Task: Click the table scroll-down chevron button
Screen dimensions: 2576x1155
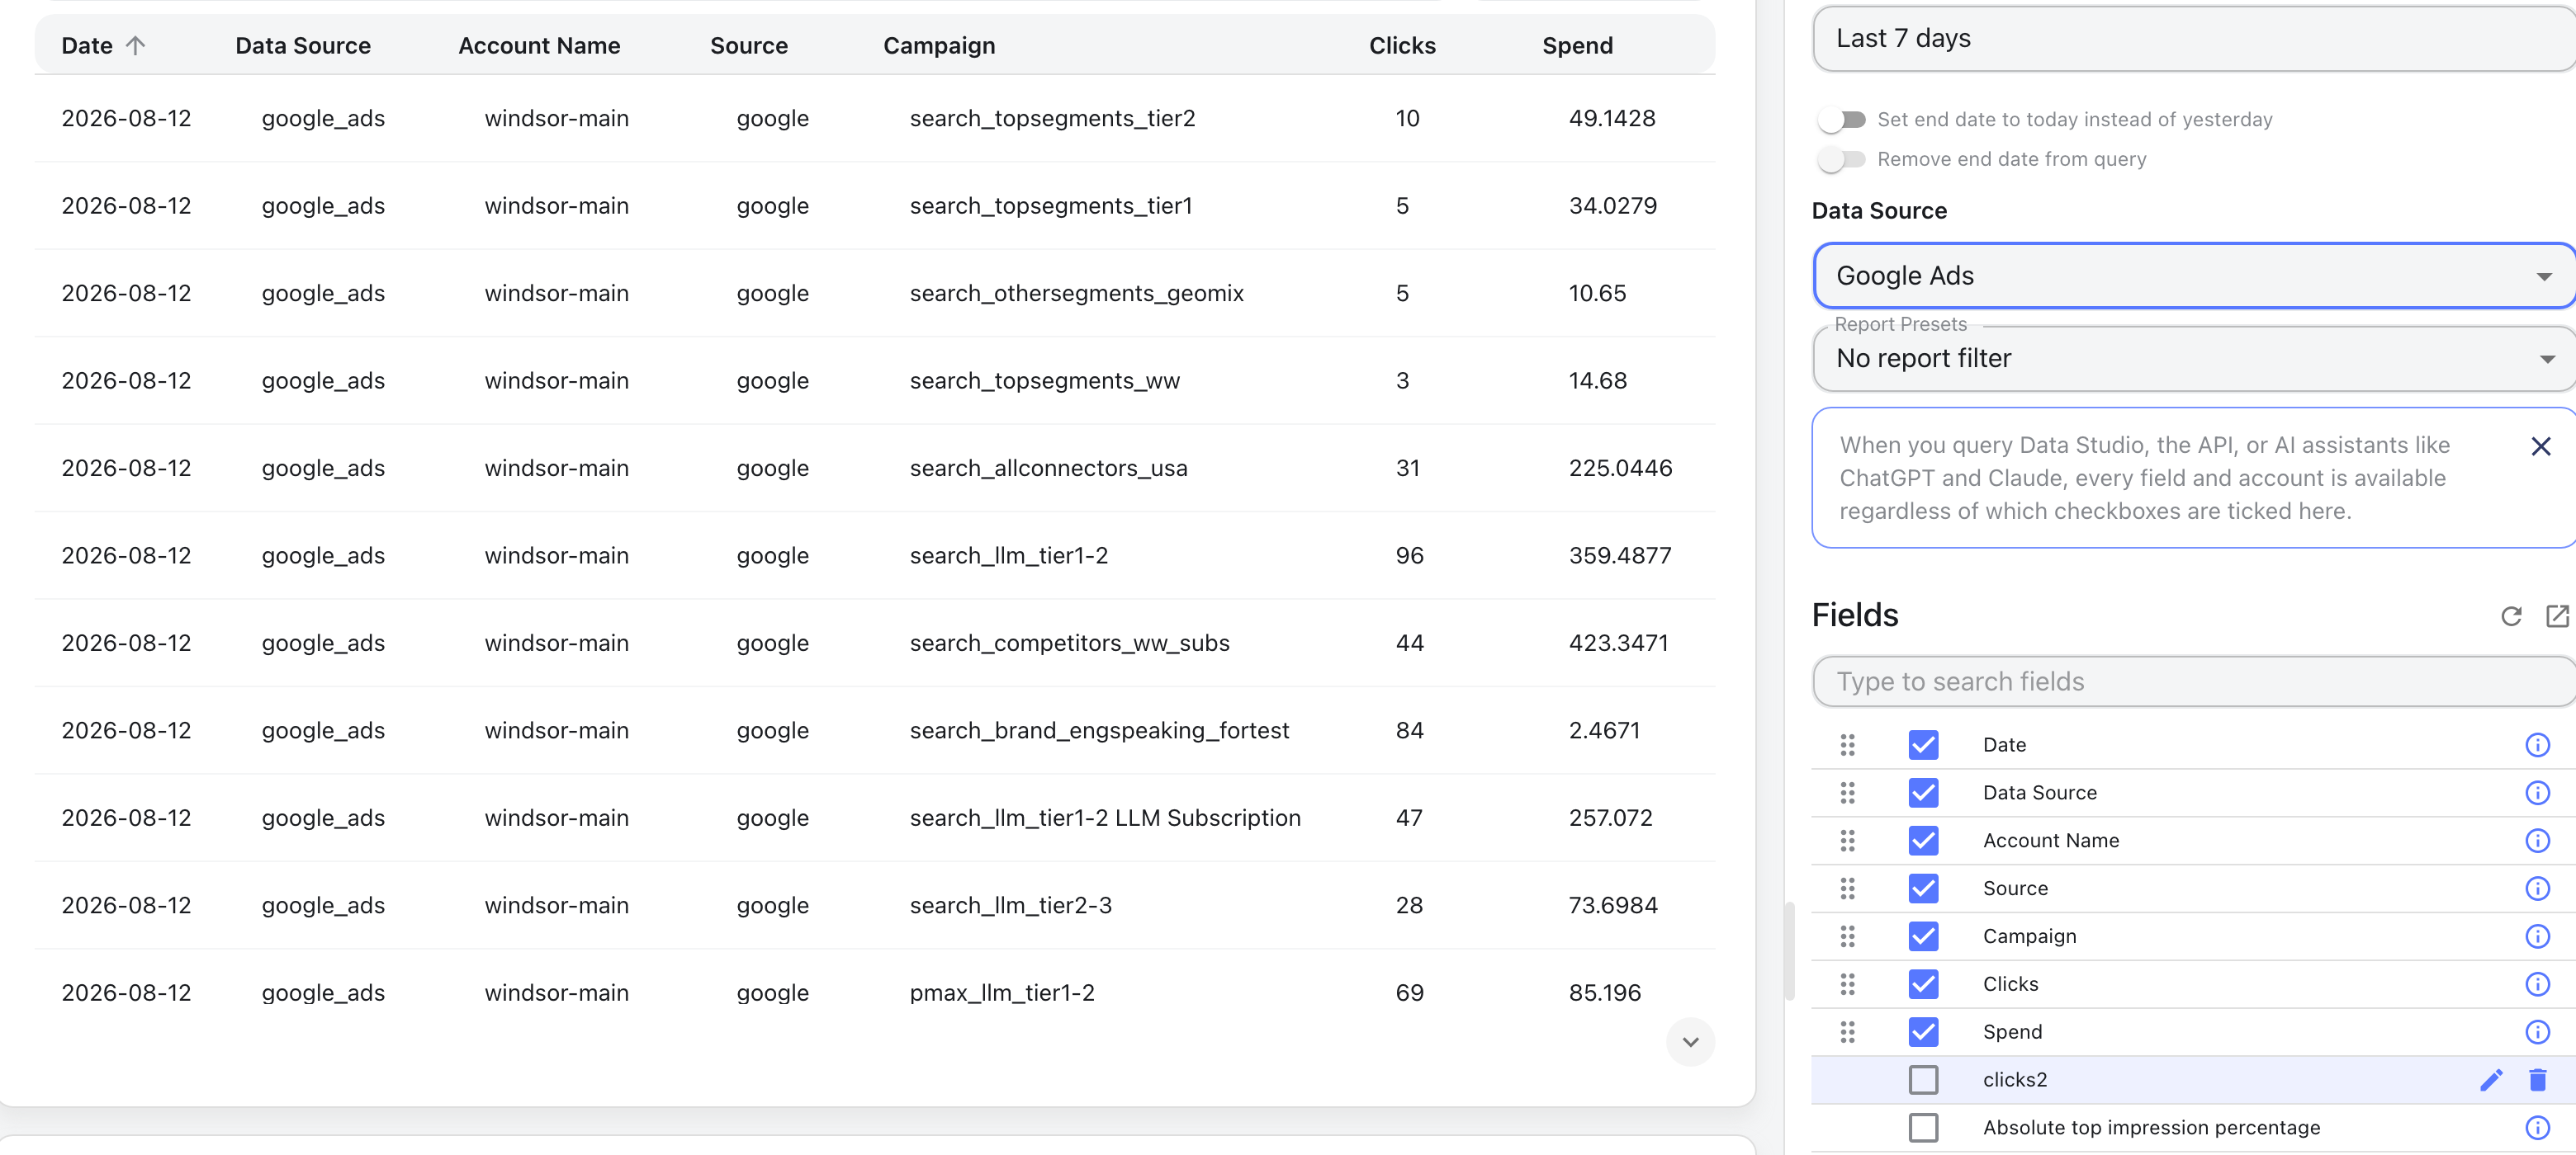Action: 1690,1042
